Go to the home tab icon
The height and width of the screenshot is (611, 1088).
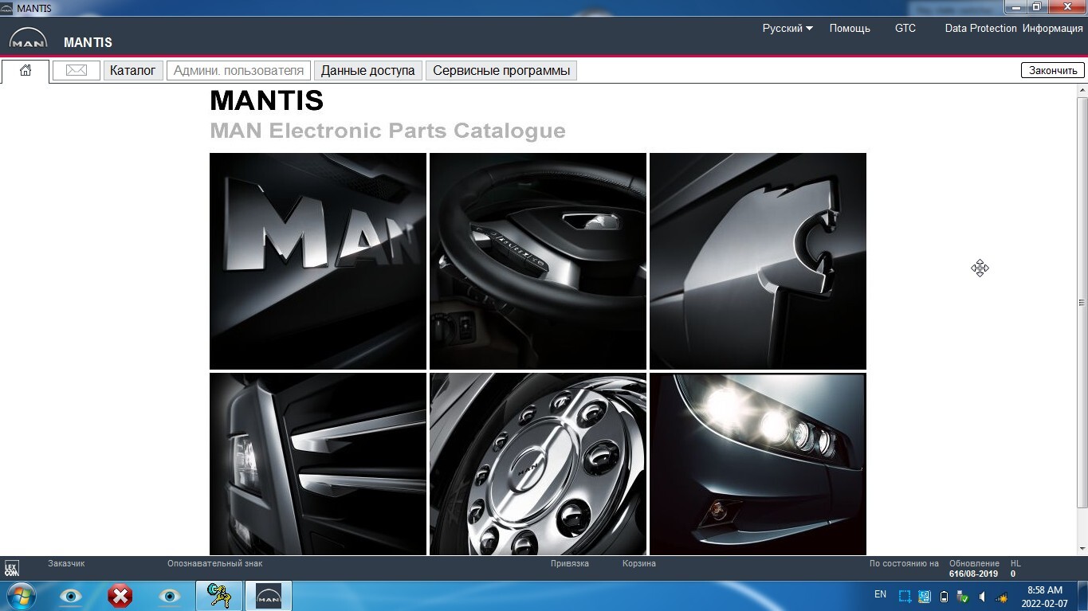point(26,70)
